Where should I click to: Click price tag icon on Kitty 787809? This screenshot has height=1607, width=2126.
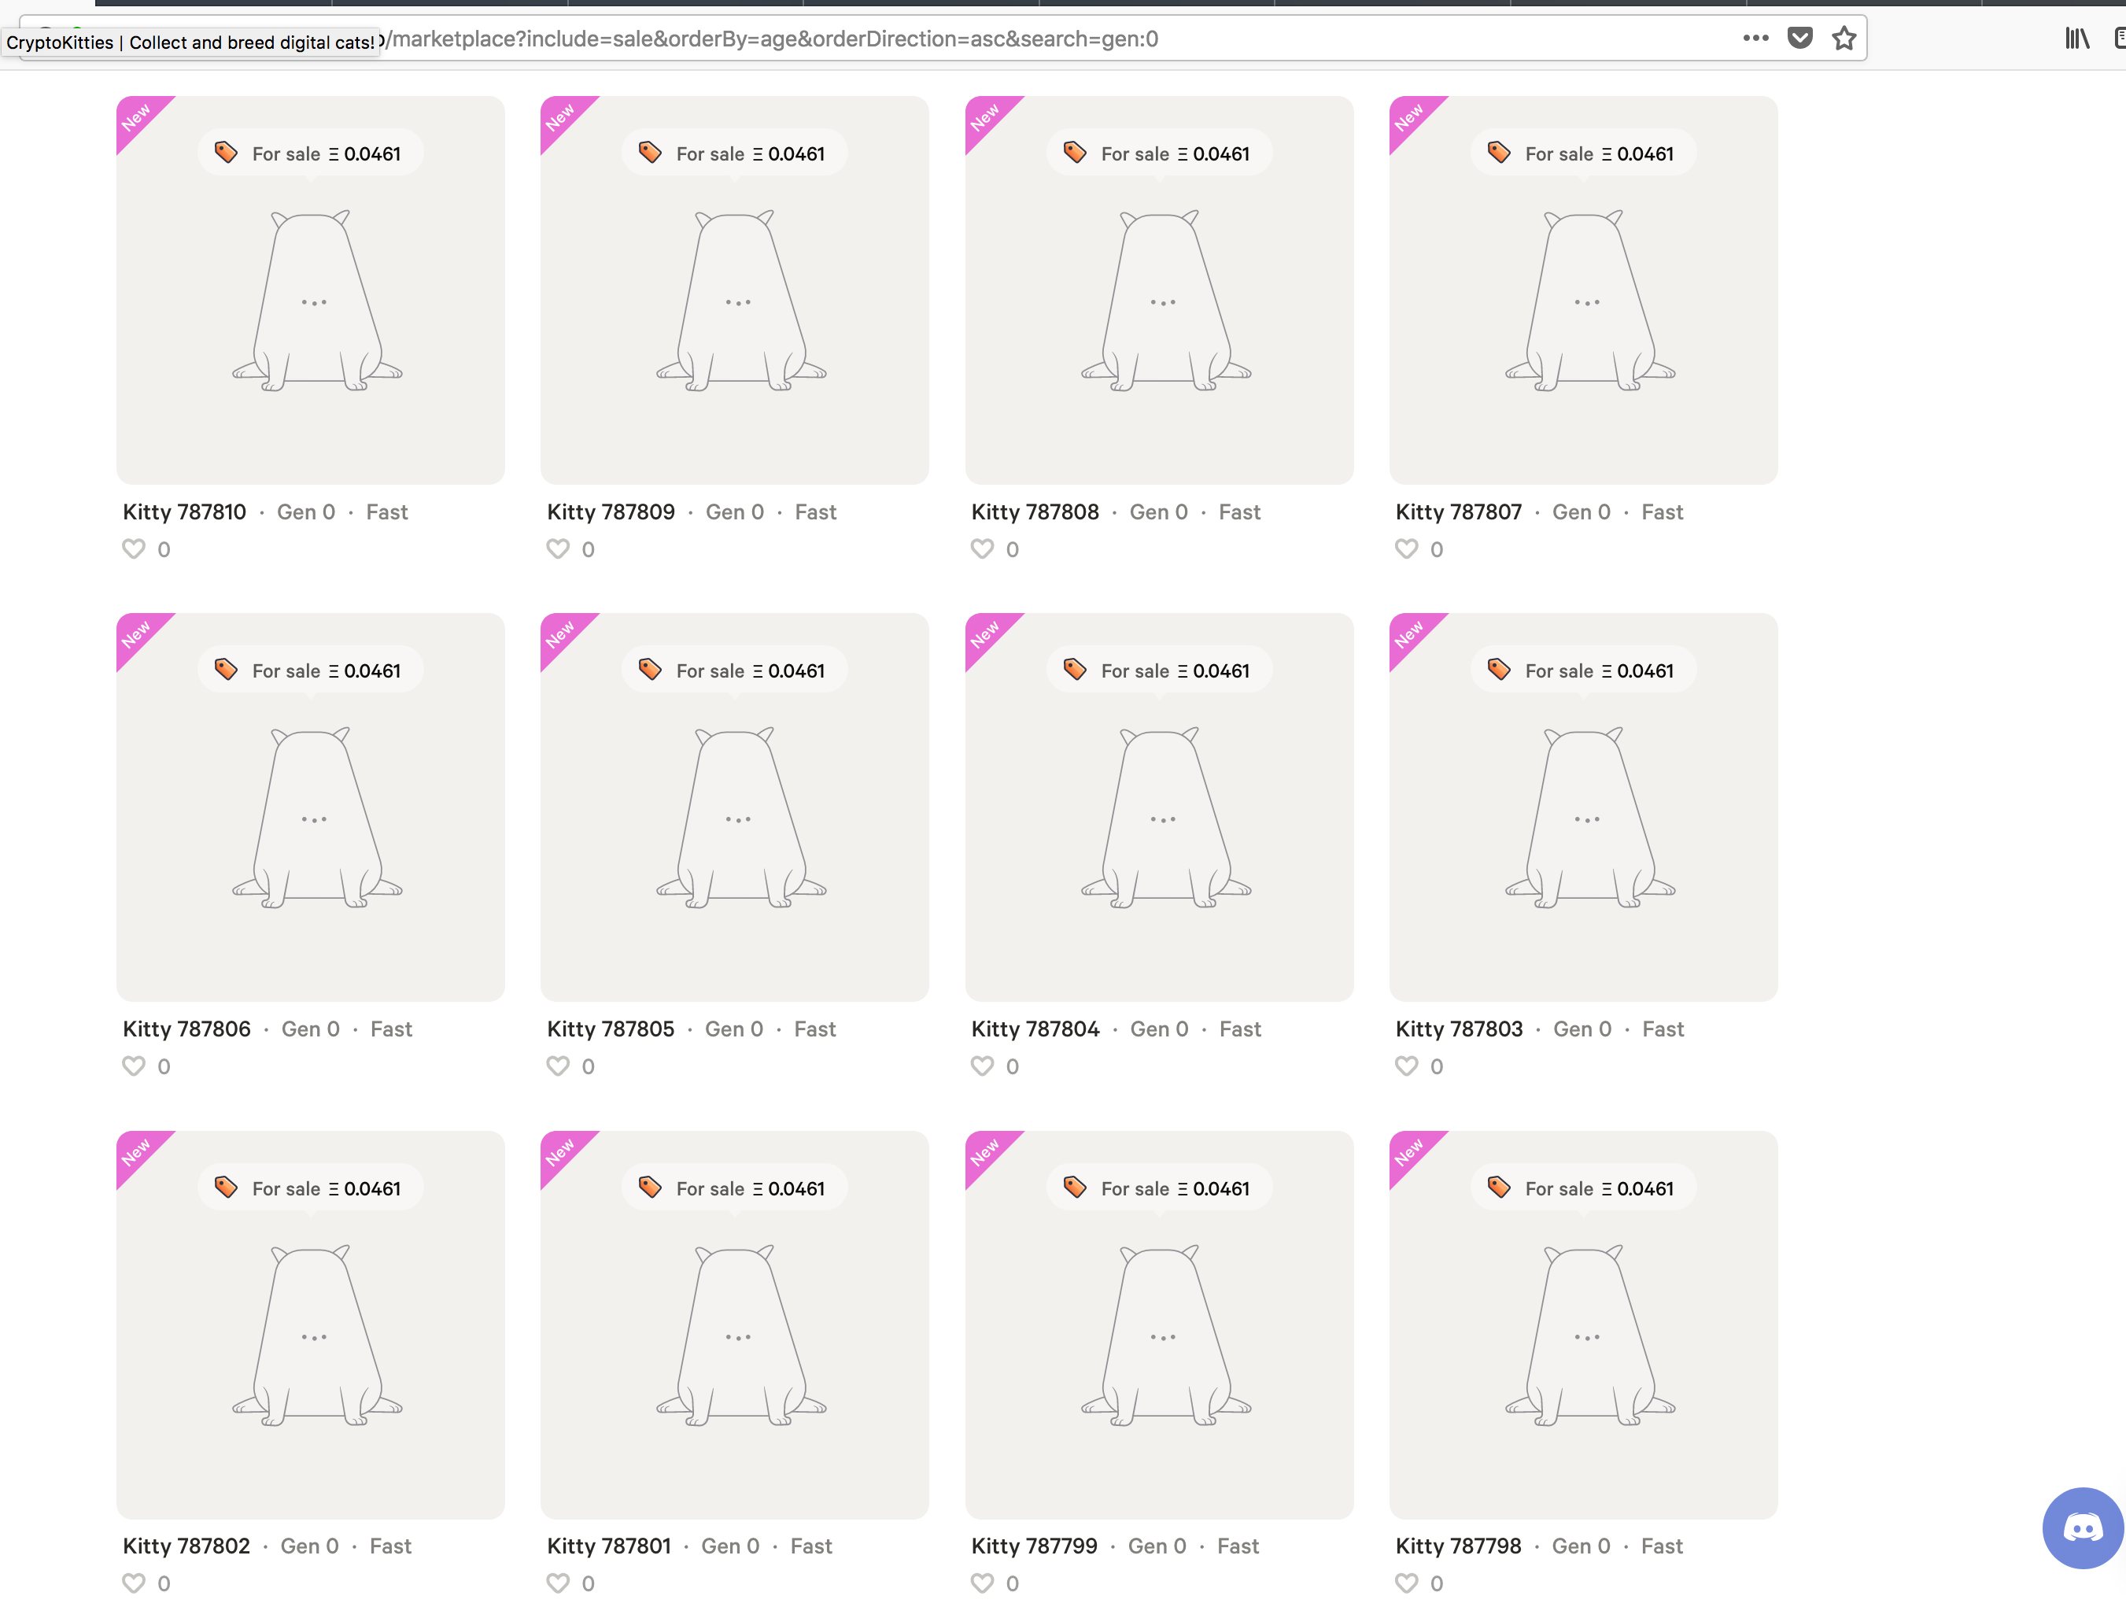click(651, 153)
